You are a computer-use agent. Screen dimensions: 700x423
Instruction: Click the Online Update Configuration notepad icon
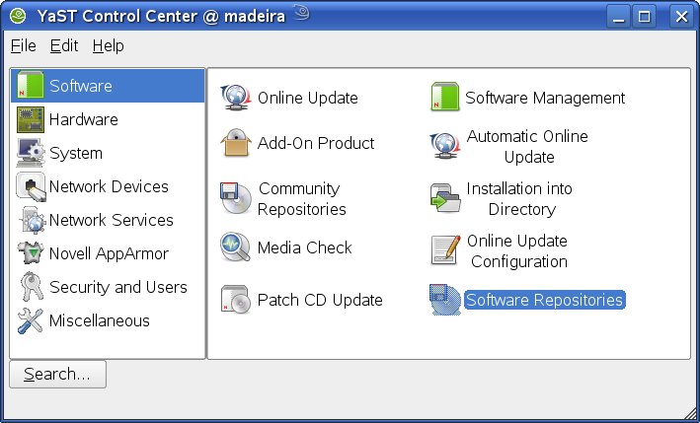[x=445, y=250]
